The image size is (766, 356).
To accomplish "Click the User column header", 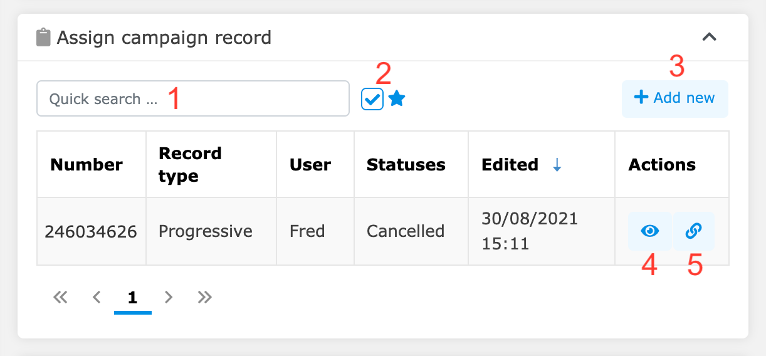I will 310,165.
